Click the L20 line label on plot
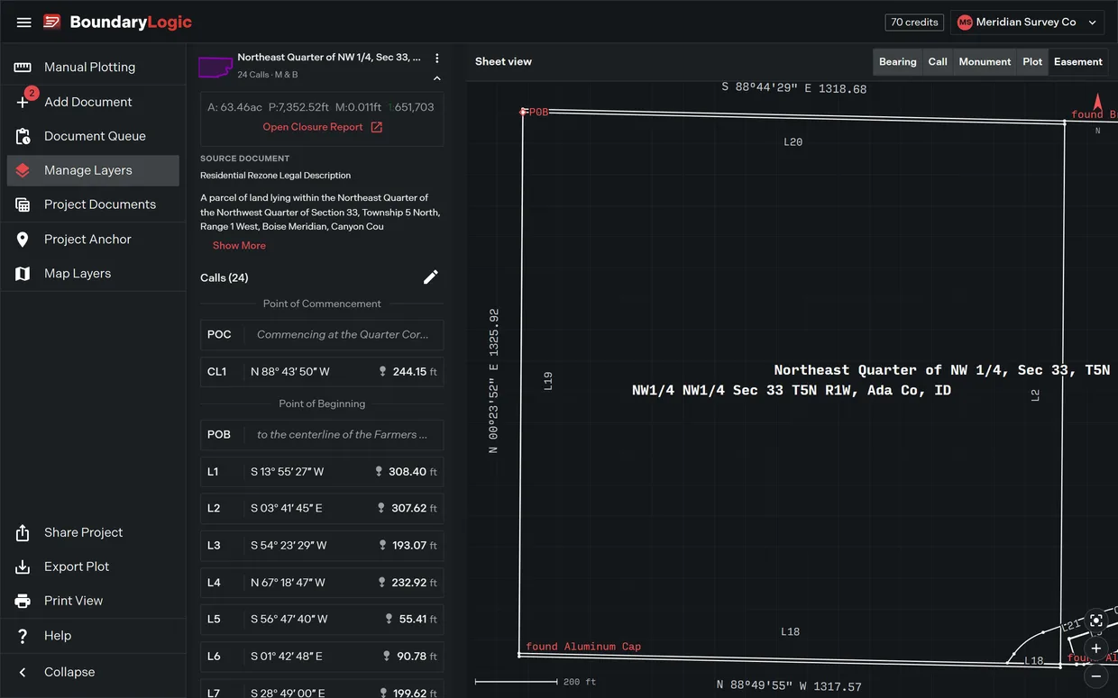The width and height of the screenshot is (1118, 698). tap(793, 142)
